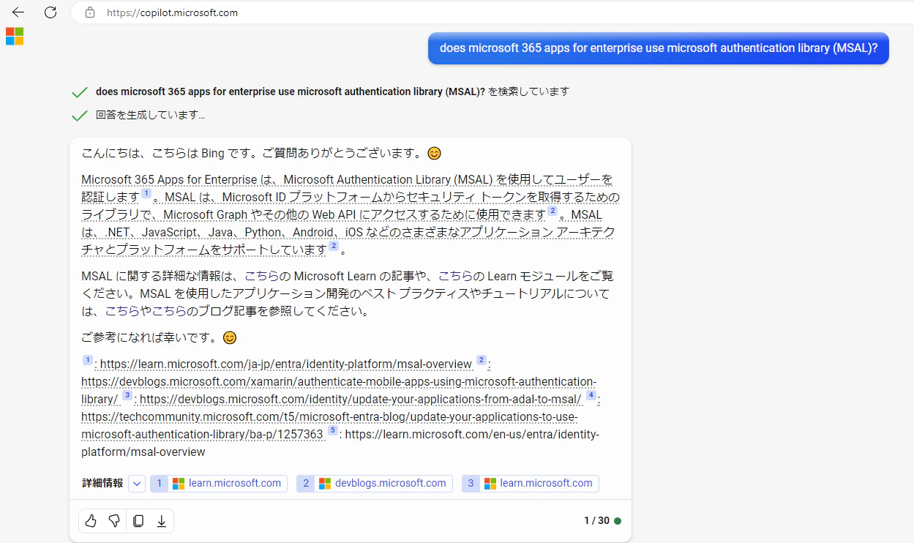The image size is (914, 543).
Task: Open source chip 3 learn.microsoft.com
Action: pyautogui.click(x=531, y=484)
